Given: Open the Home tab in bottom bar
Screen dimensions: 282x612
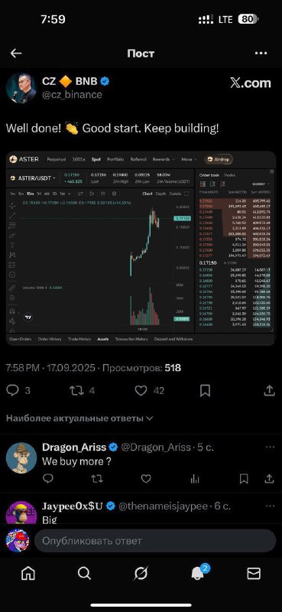Looking at the screenshot, I should pos(28,573).
